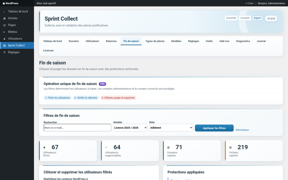Click the checkmark icon beside 64 supprimables
Image resolution: width=288 pixels, height=180 pixels.
[x=106, y=147]
